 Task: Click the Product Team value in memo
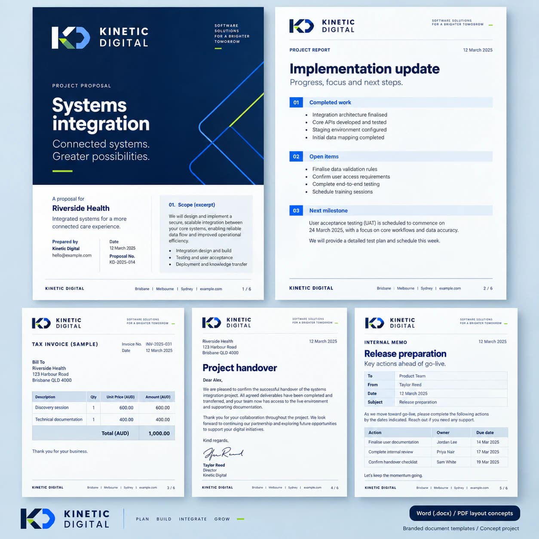click(412, 376)
